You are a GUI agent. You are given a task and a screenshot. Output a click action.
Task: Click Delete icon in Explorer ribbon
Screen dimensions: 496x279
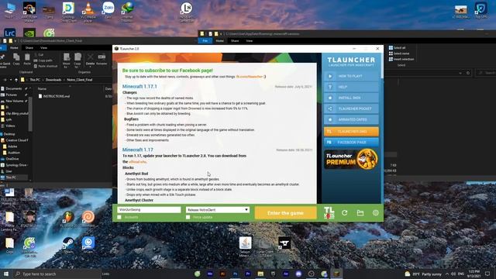click(x=90, y=59)
